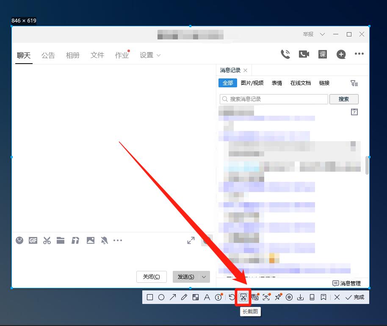Start a voice call

click(285, 54)
